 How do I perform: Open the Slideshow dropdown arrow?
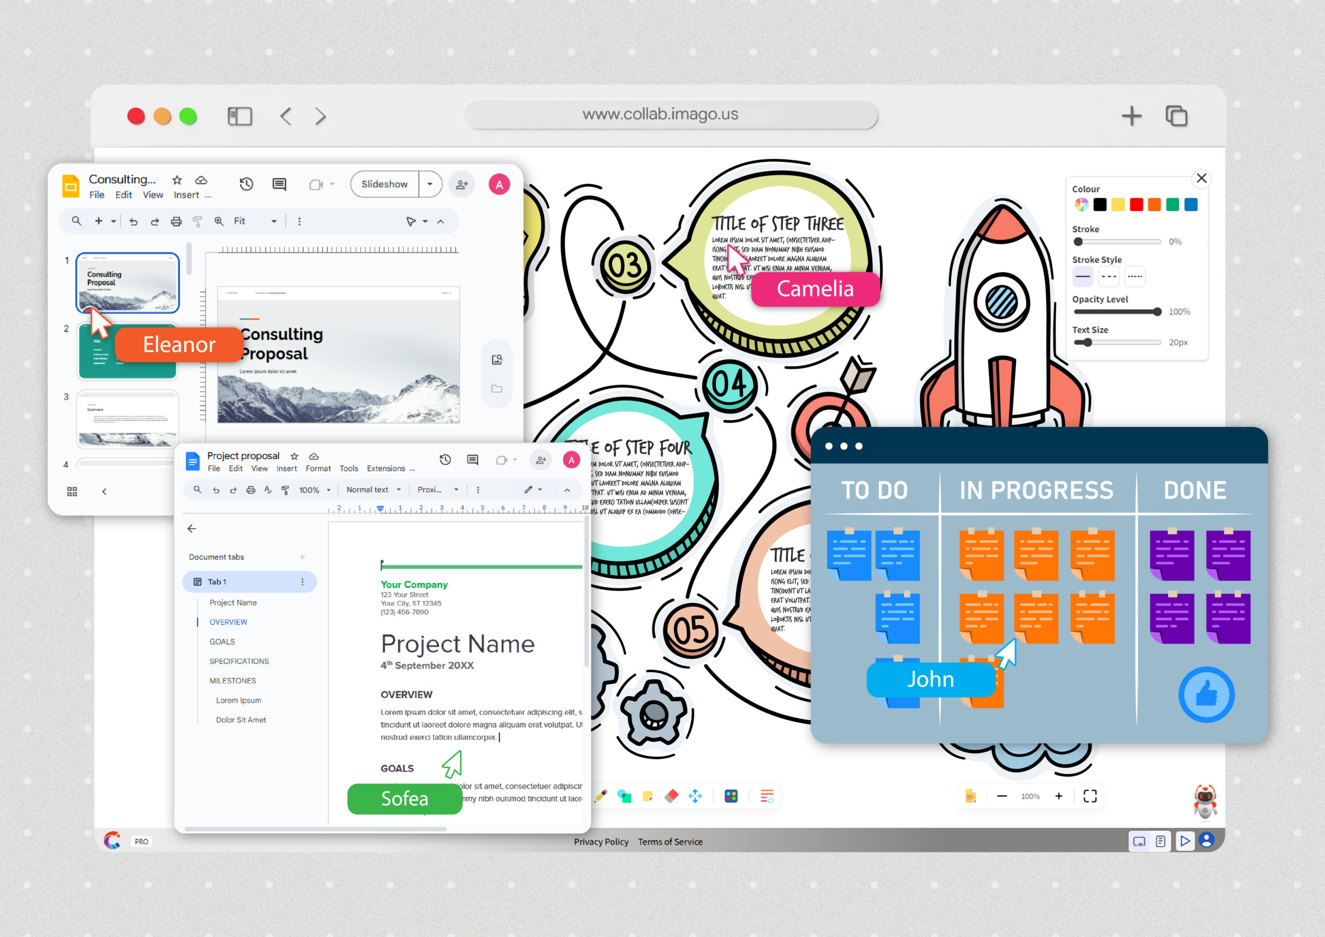(430, 184)
